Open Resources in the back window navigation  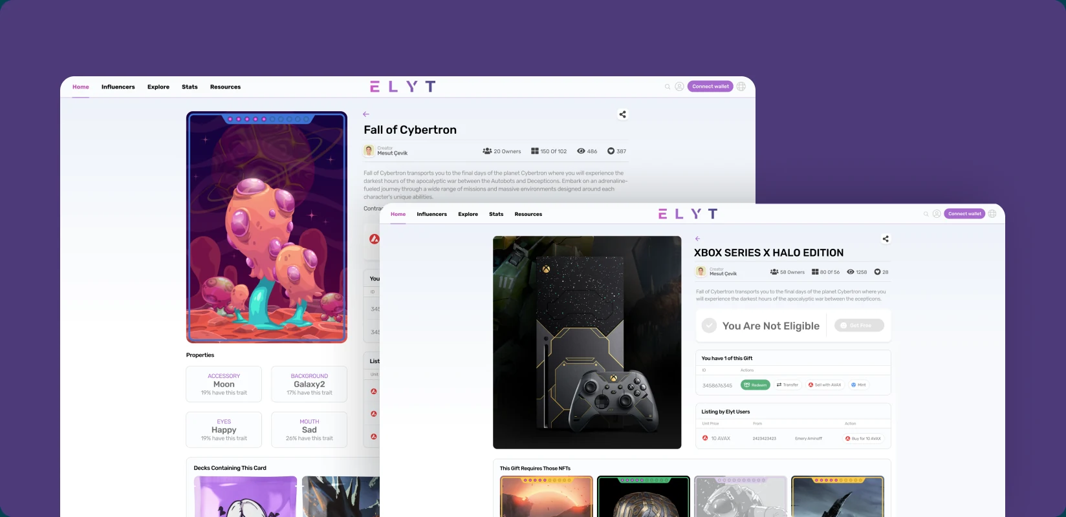(225, 87)
